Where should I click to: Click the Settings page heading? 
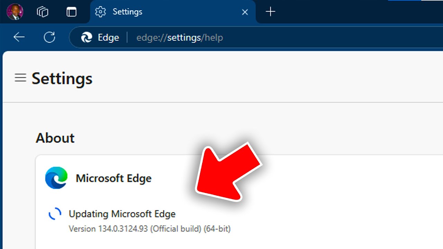click(x=62, y=79)
